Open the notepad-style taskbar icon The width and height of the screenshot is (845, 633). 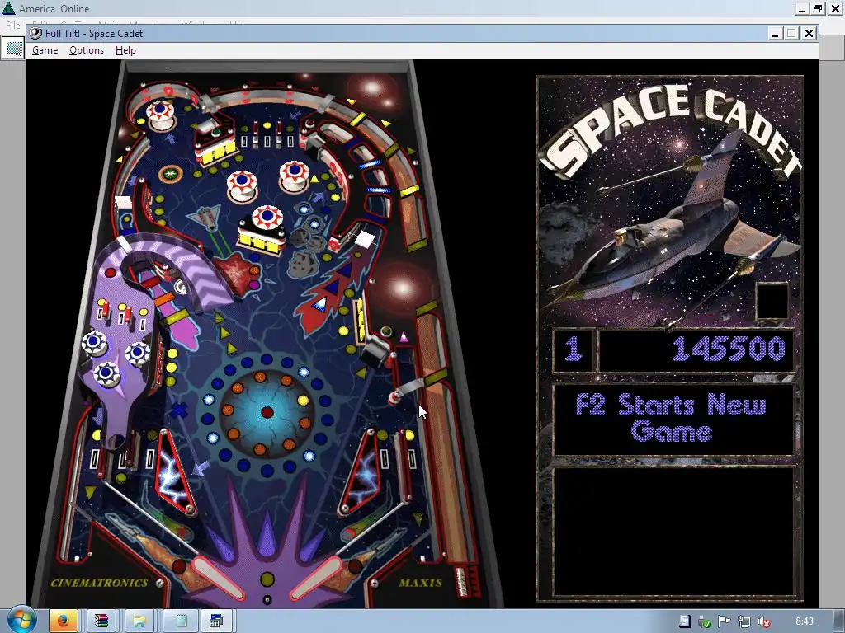pyautogui.click(x=181, y=621)
